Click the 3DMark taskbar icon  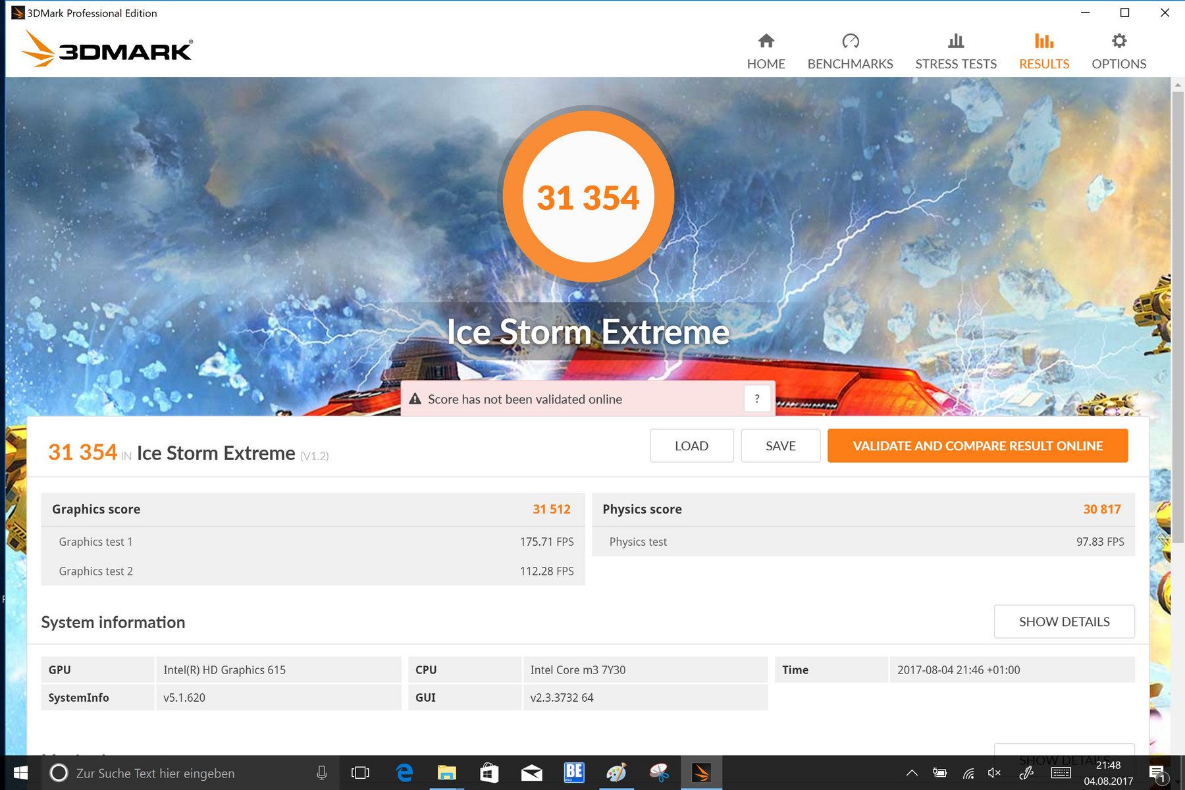701,773
